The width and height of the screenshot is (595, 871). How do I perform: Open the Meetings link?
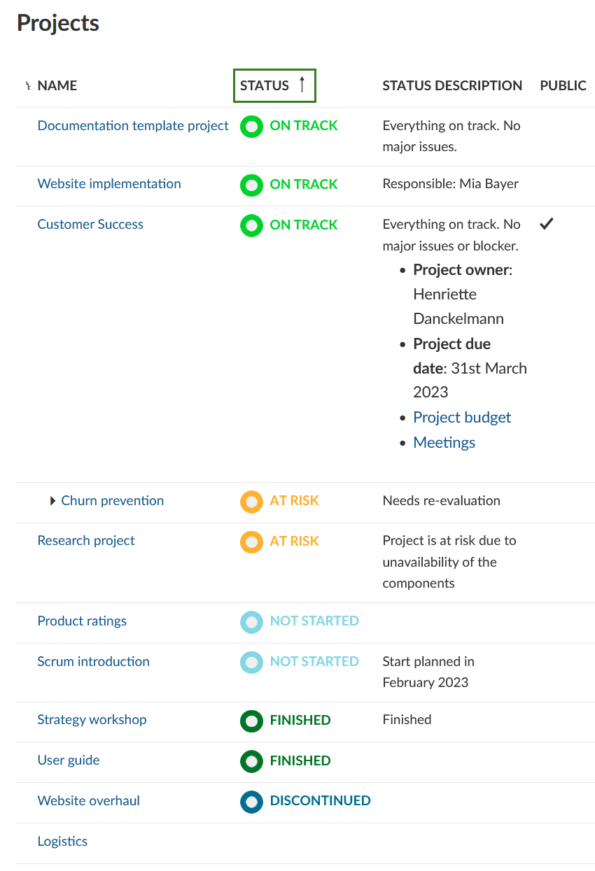444,443
